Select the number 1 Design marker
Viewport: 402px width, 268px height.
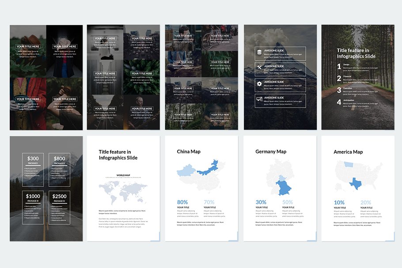(339, 67)
